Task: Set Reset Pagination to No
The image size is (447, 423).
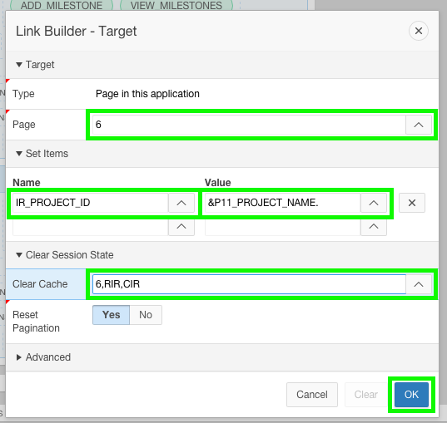Action: click(146, 315)
